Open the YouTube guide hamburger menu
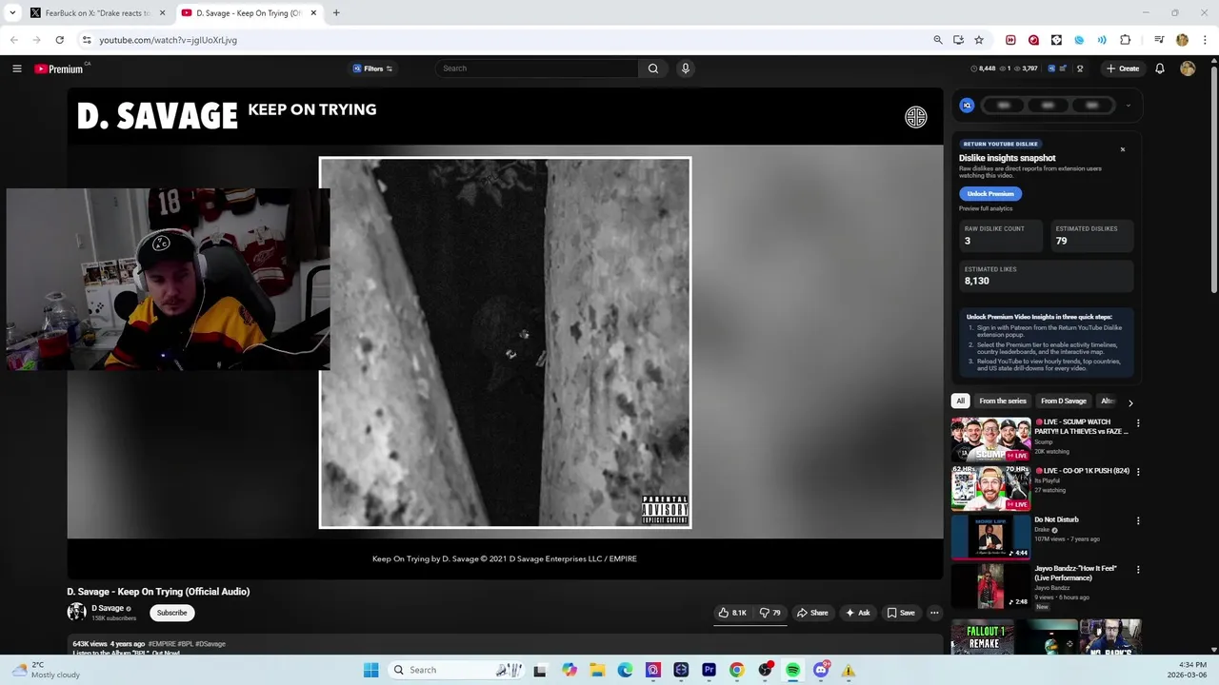 point(16,68)
